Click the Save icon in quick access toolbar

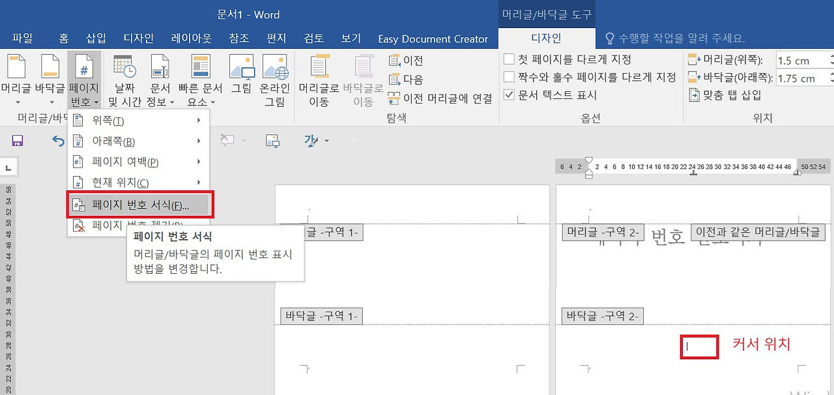click(x=18, y=140)
